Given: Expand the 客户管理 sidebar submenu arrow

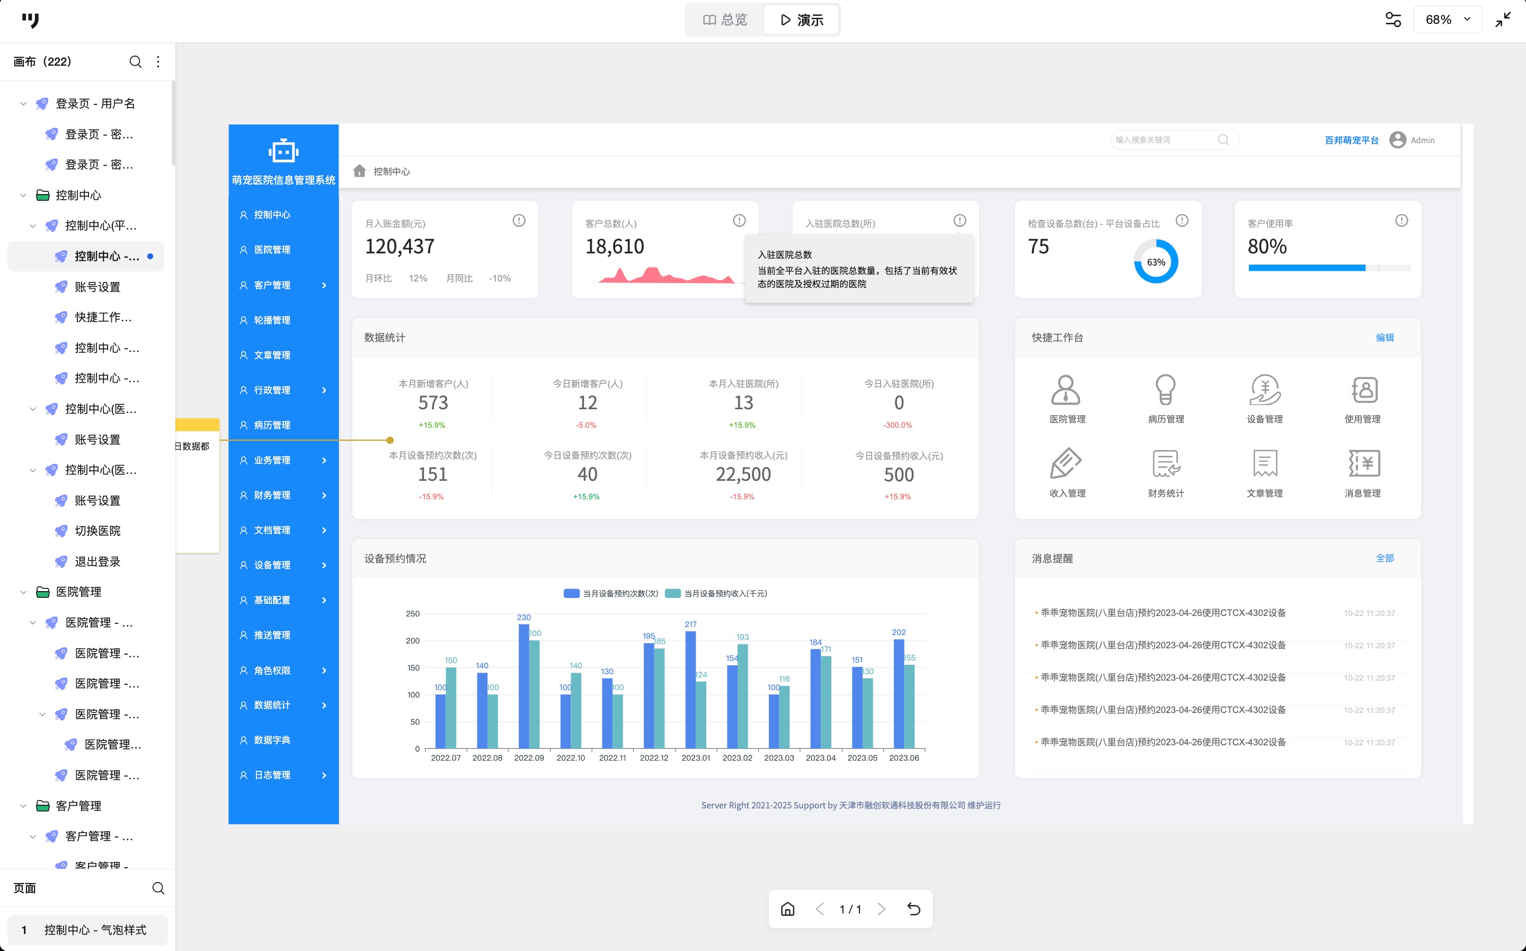Looking at the screenshot, I should coord(324,285).
